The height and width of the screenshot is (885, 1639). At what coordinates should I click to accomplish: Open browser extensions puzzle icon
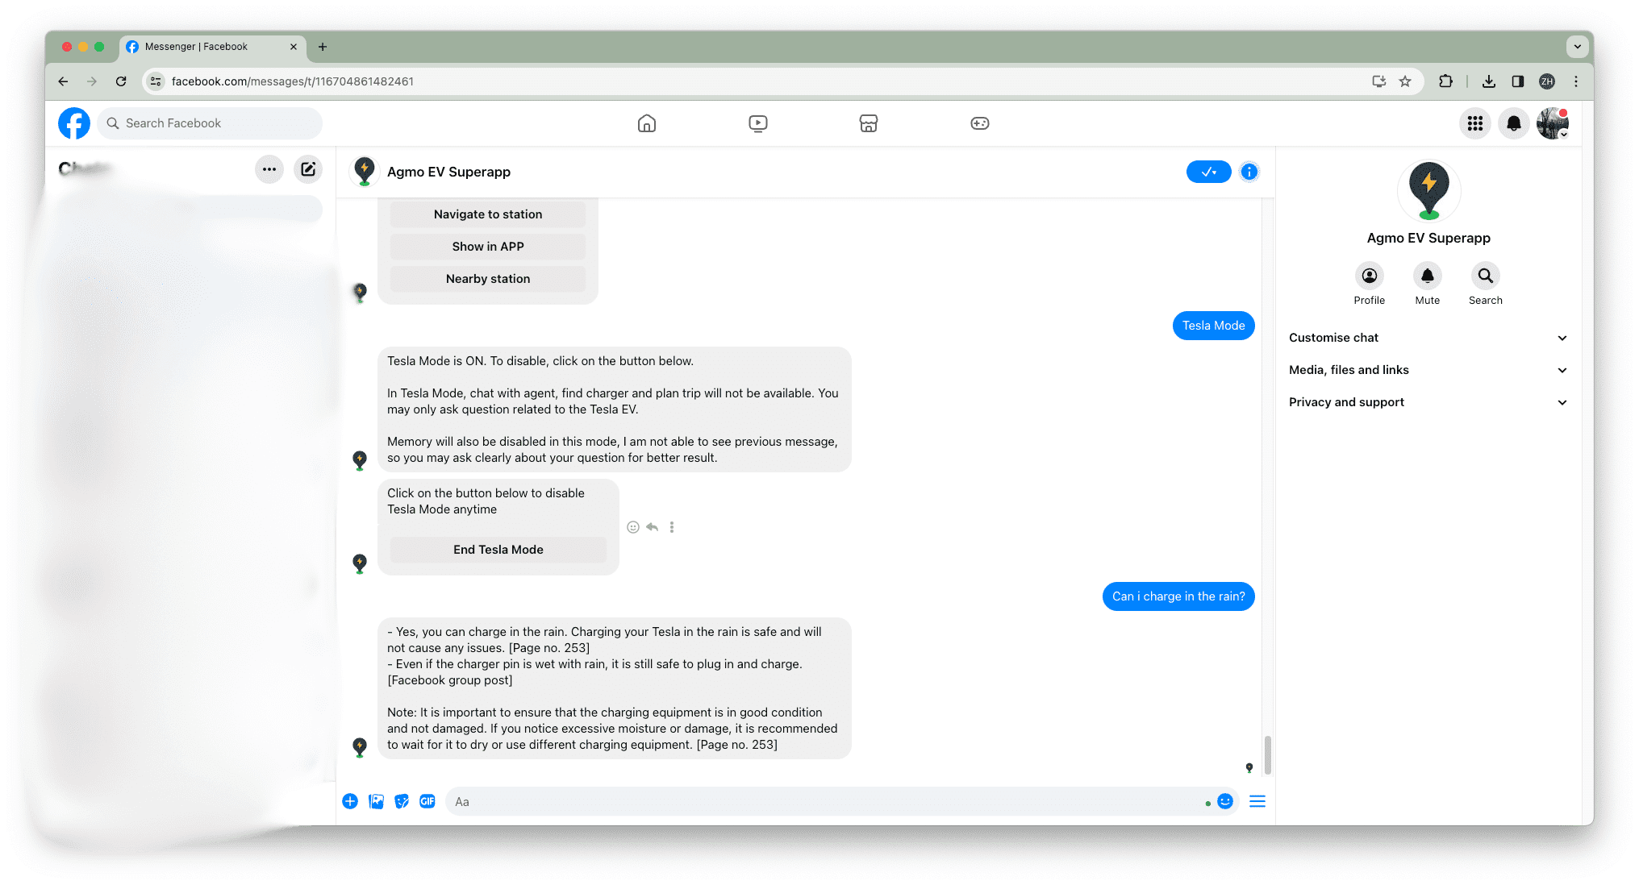pyautogui.click(x=1445, y=81)
